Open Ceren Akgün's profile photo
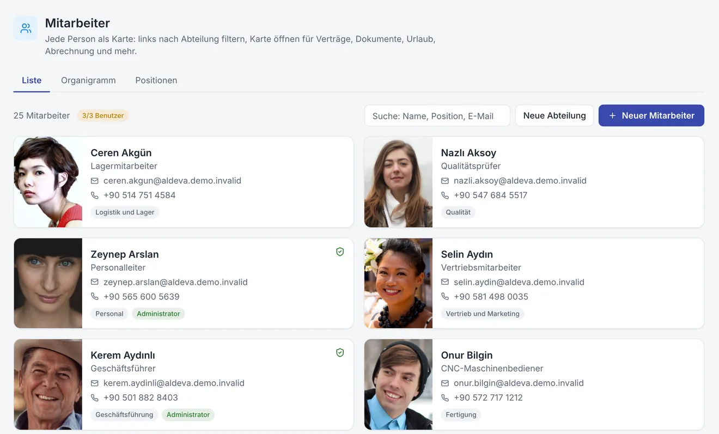Viewport: 719px width, 434px height. (x=48, y=182)
